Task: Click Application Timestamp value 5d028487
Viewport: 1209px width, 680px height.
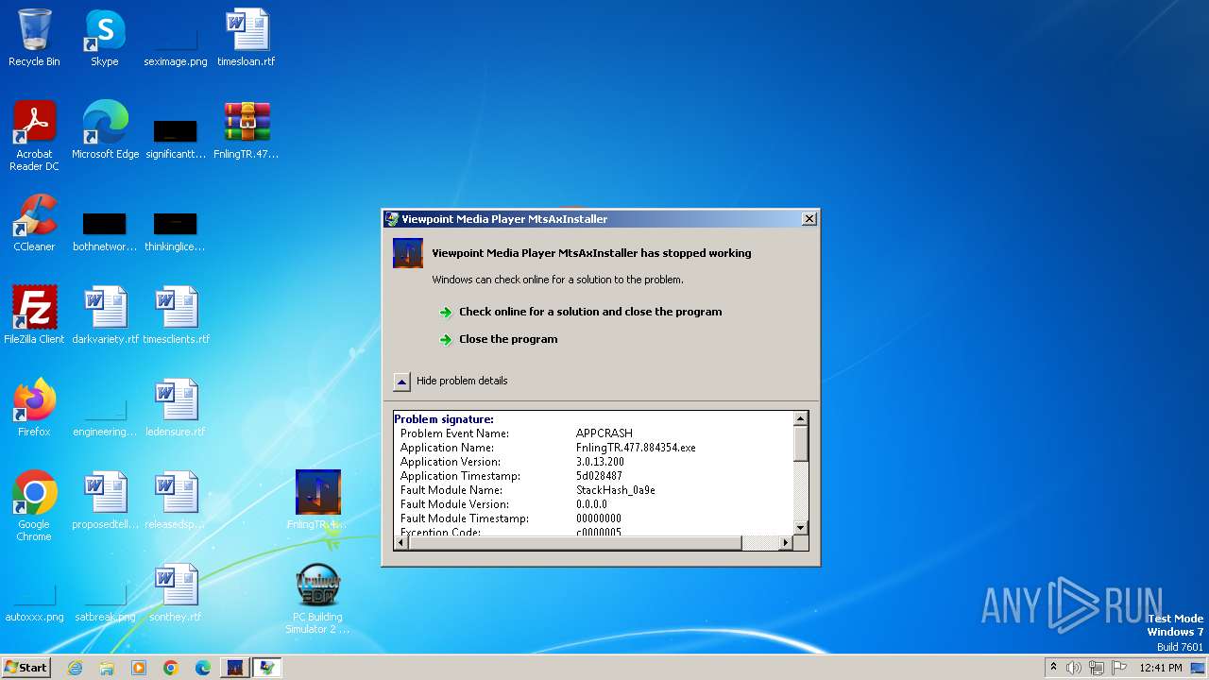Action: coord(599,476)
